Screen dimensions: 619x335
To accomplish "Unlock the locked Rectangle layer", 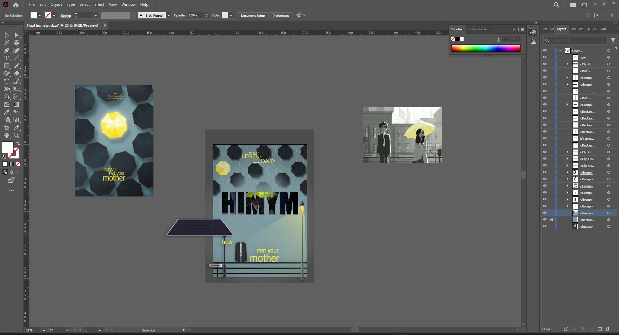I will 552,220.
